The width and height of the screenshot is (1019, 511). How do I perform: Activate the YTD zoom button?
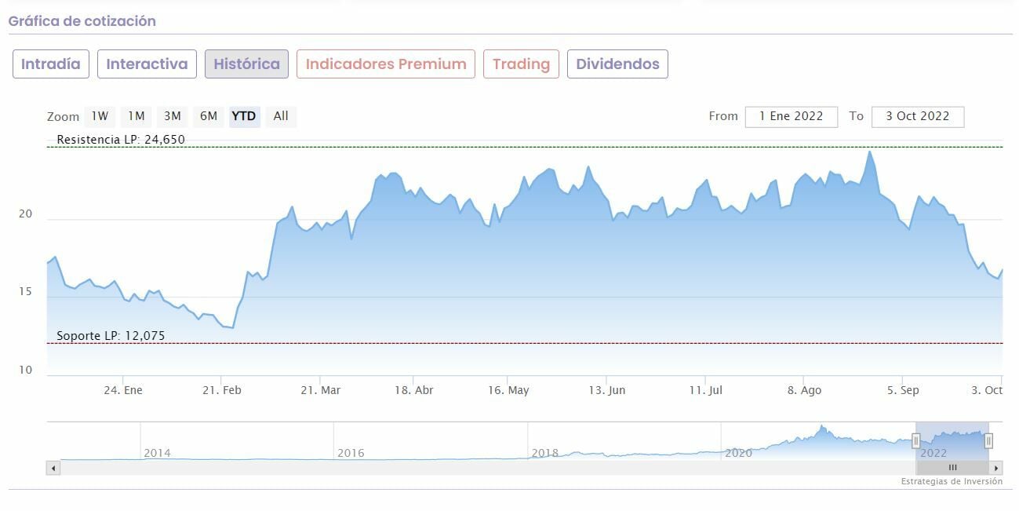click(244, 116)
